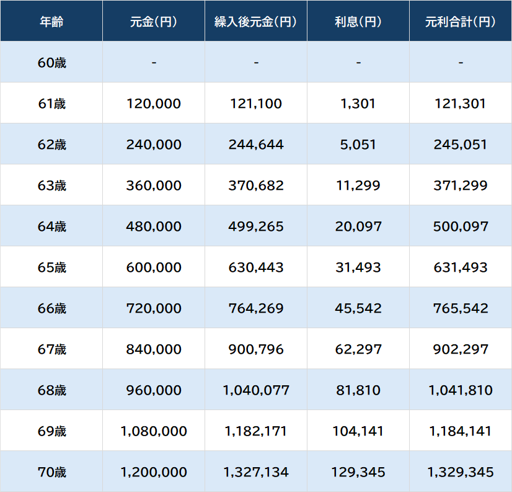Click the 371,299 total cell
This screenshot has width=512, height=492.
461,186
